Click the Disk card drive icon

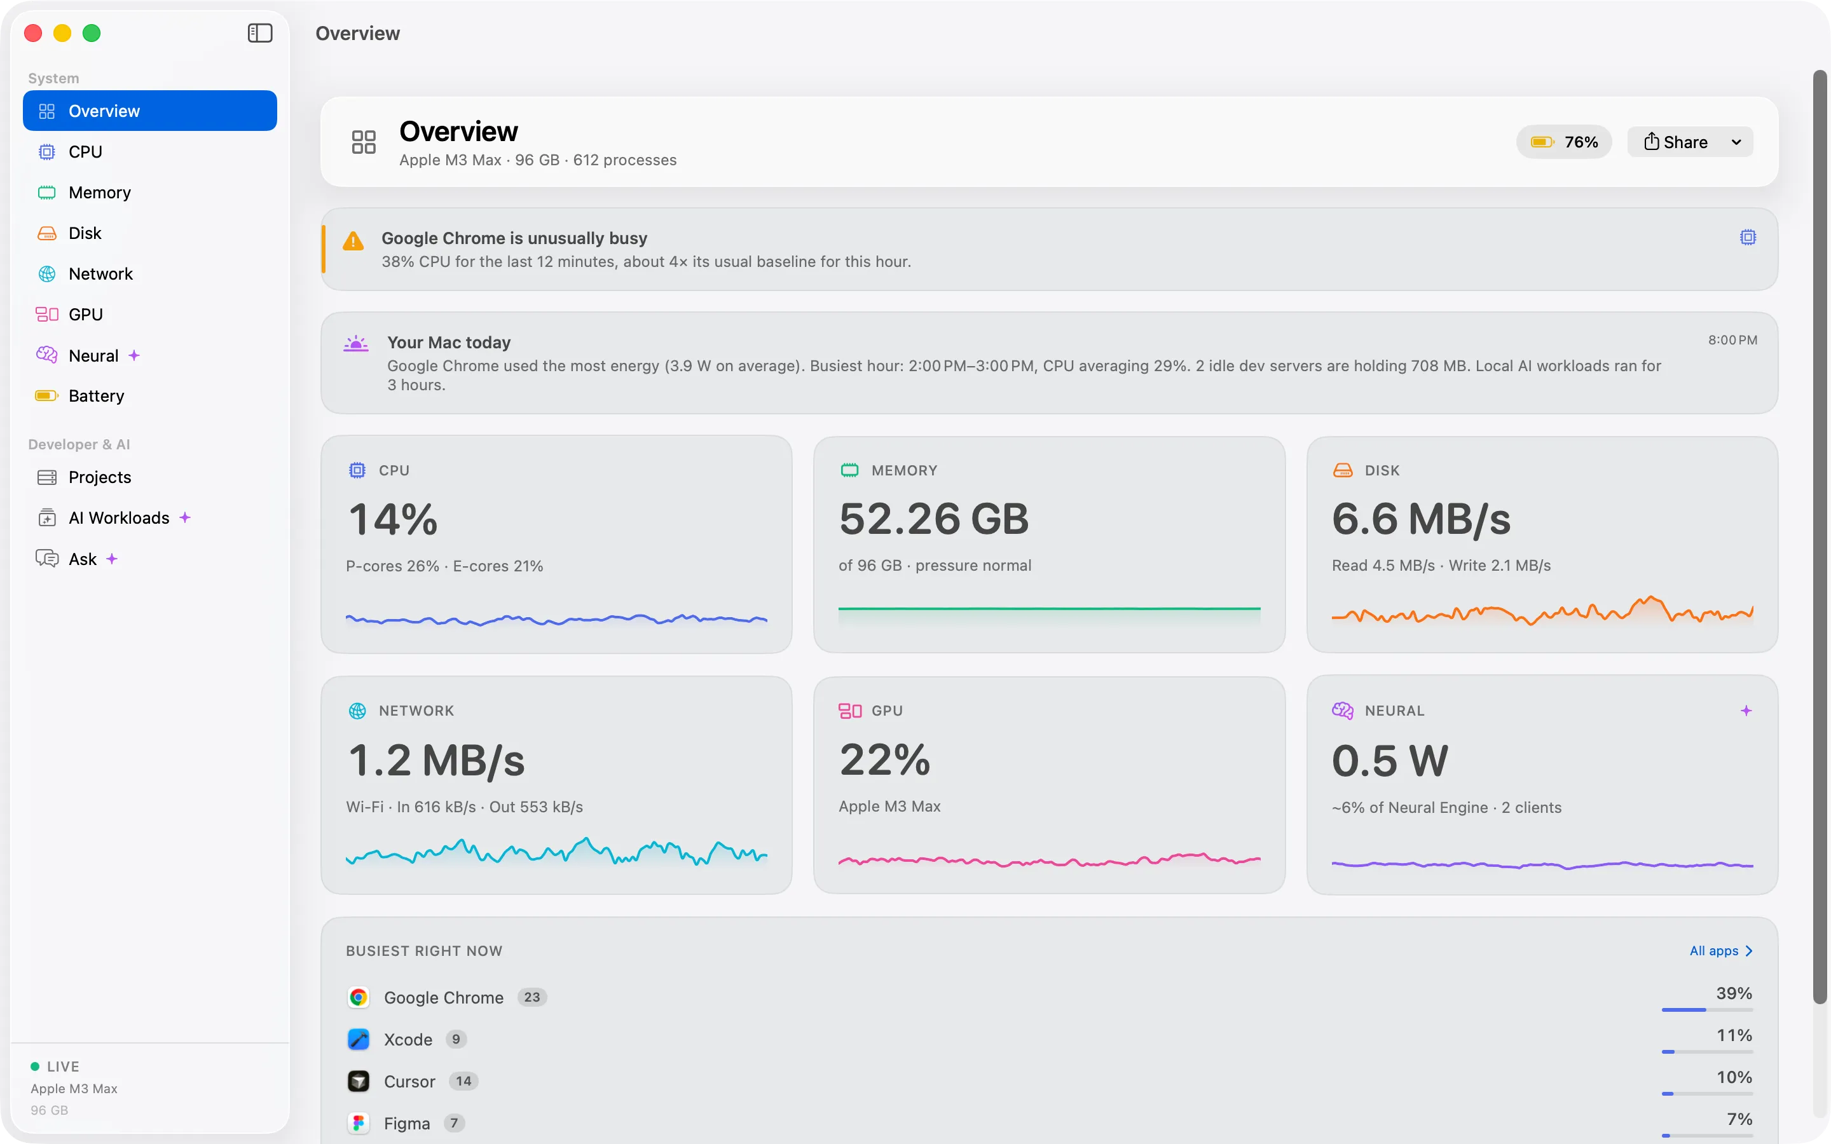coord(1342,470)
